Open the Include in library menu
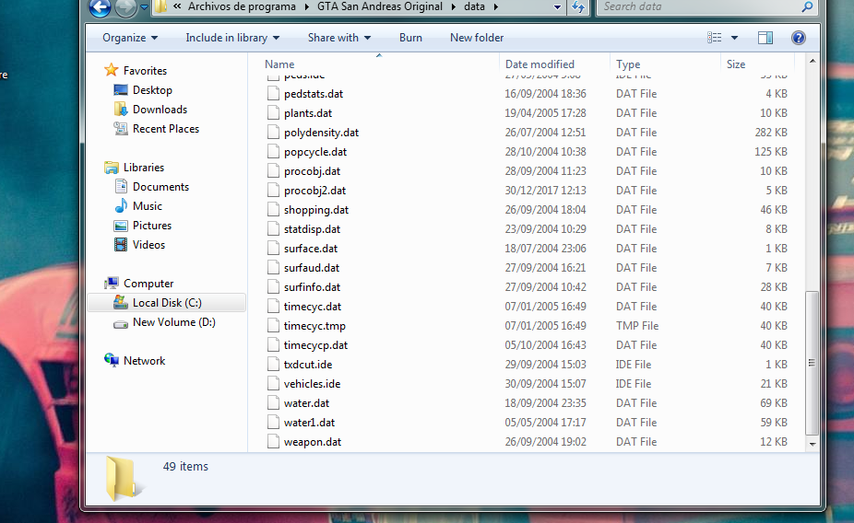 [x=232, y=38]
